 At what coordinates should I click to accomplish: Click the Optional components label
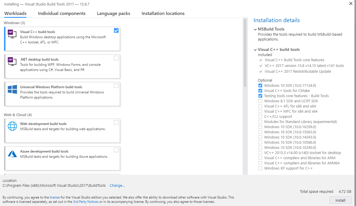(x=265, y=80)
